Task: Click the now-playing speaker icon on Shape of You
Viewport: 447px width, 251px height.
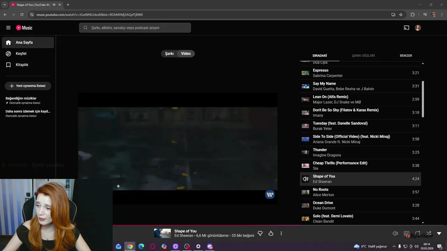Action: point(306,179)
